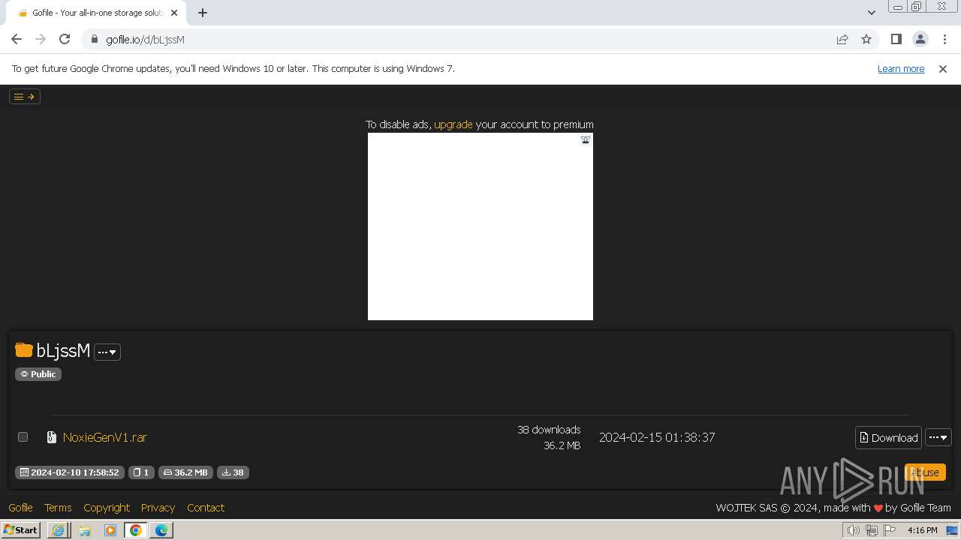This screenshot has width=961, height=540.
Task: Open a new browser tab
Action: pyautogui.click(x=203, y=13)
